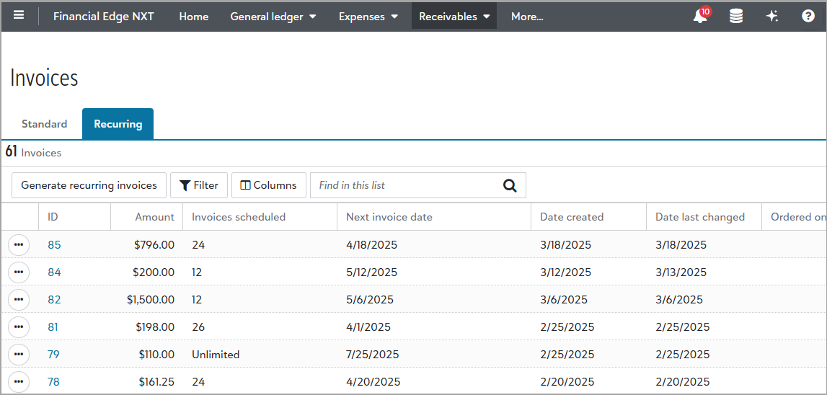Open the More... menu
The height and width of the screenshot is (395, 827).
[x=527, y=17]
